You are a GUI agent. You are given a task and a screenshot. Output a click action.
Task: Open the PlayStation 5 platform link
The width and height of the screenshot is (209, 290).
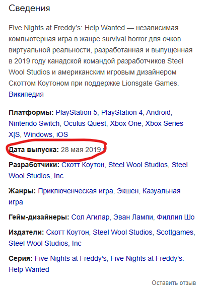(x=77, y=112)
